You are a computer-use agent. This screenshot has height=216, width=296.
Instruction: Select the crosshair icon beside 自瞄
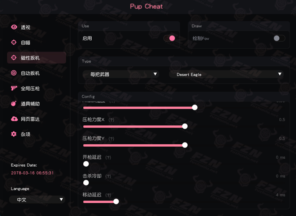[14, 42]
